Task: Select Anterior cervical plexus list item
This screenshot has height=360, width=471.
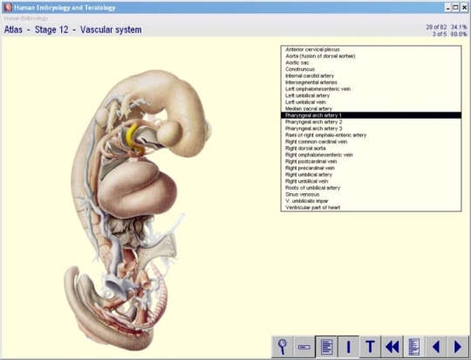Action: tap(312, 49)
